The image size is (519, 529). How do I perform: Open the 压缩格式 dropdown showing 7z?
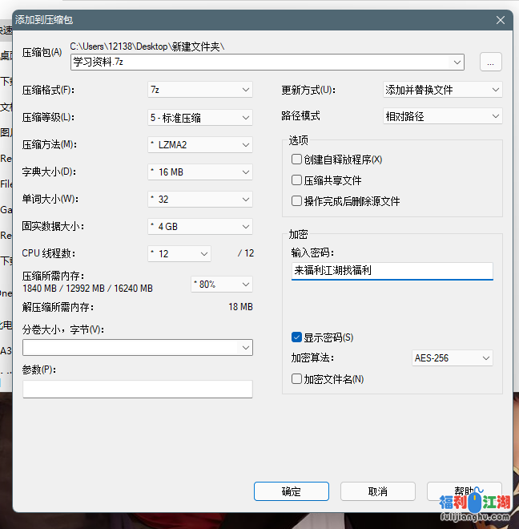coord(200,90)
